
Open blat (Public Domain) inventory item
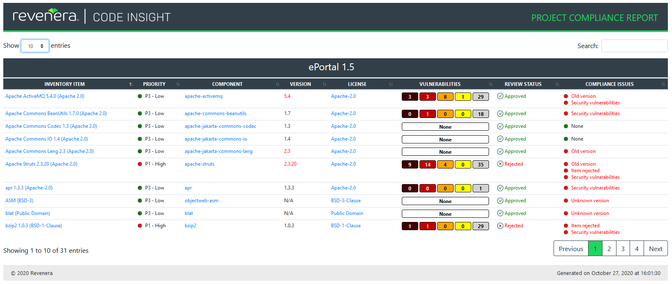28,213
